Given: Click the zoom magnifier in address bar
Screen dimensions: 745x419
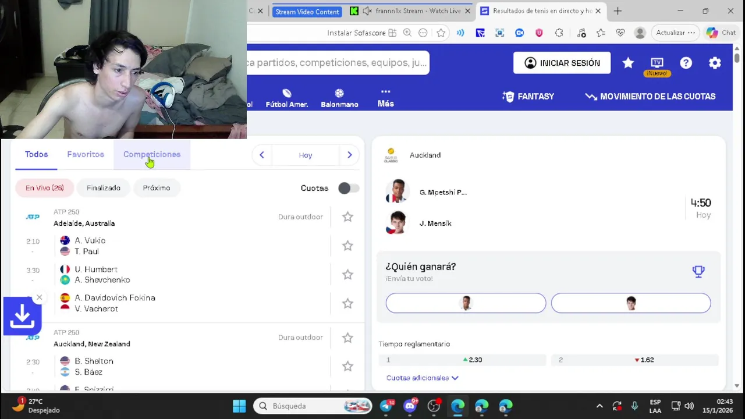Looking at the screenshot, I should (x=407, y=33).
